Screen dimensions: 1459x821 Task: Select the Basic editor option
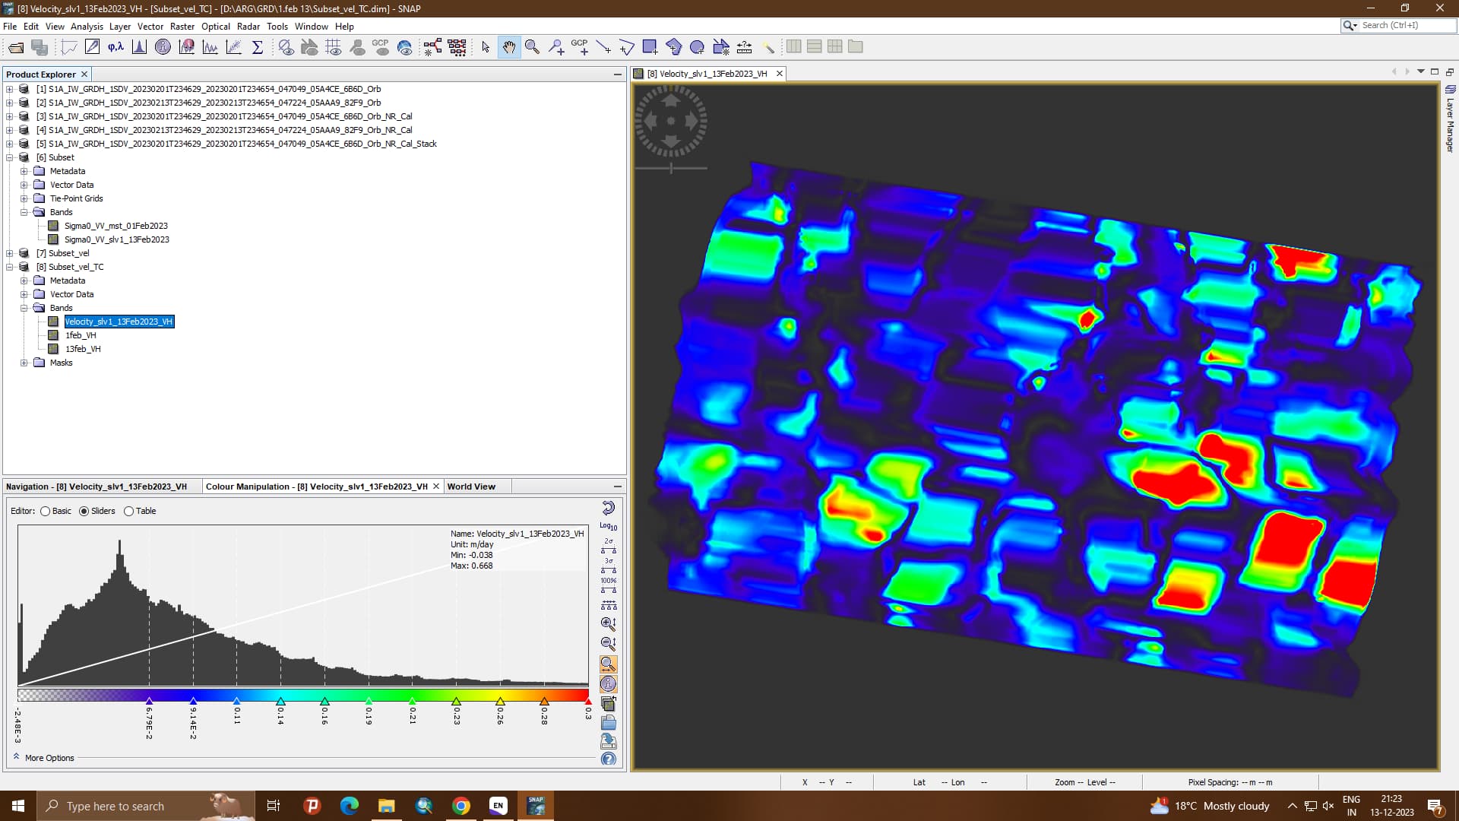point(46,511)
